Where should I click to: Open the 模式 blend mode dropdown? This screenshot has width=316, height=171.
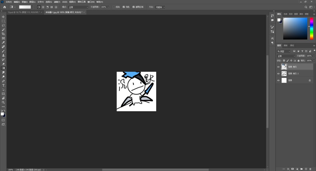pos(78,7)
